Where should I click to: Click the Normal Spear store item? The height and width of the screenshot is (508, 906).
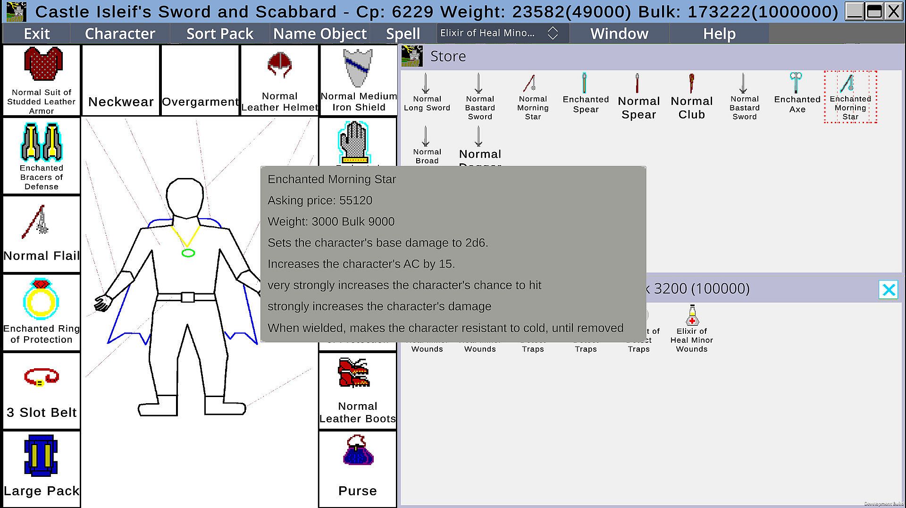coord(638,97)
